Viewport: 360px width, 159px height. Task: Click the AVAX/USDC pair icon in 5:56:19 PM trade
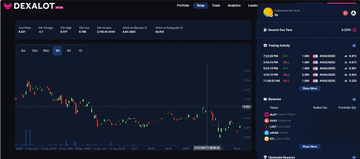[x=315, y=74]
